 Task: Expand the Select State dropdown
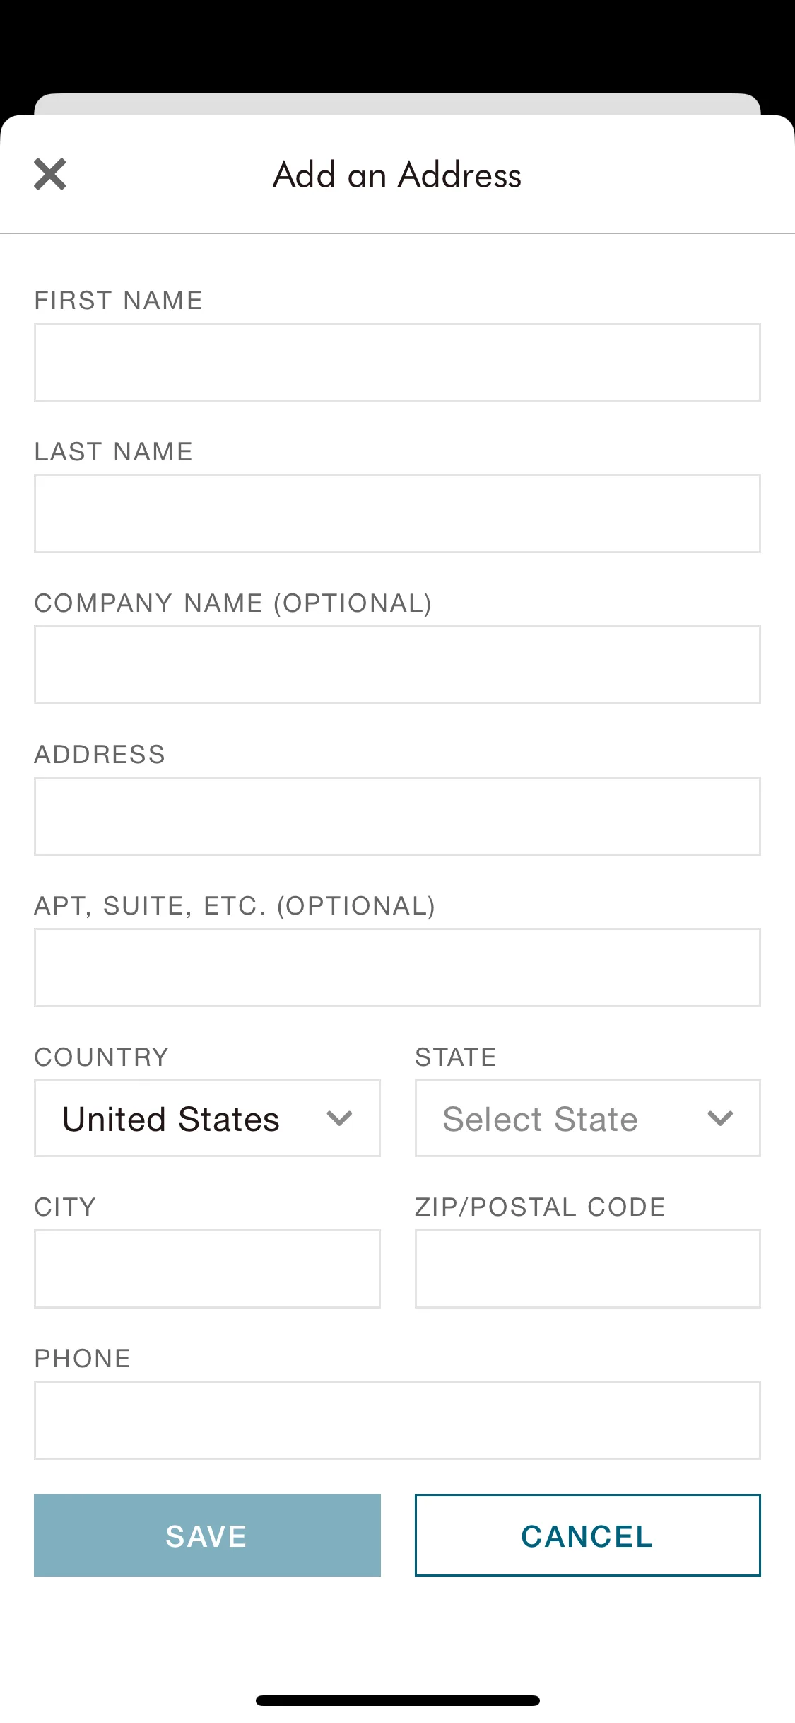click(x=588, y=1118)
